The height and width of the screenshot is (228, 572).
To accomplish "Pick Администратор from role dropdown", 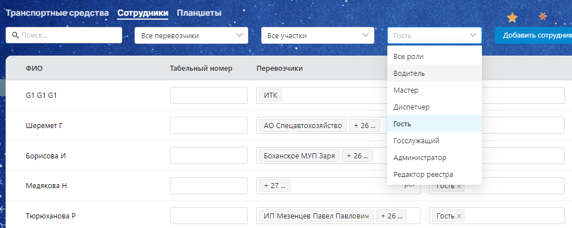I will pos(419,157).
